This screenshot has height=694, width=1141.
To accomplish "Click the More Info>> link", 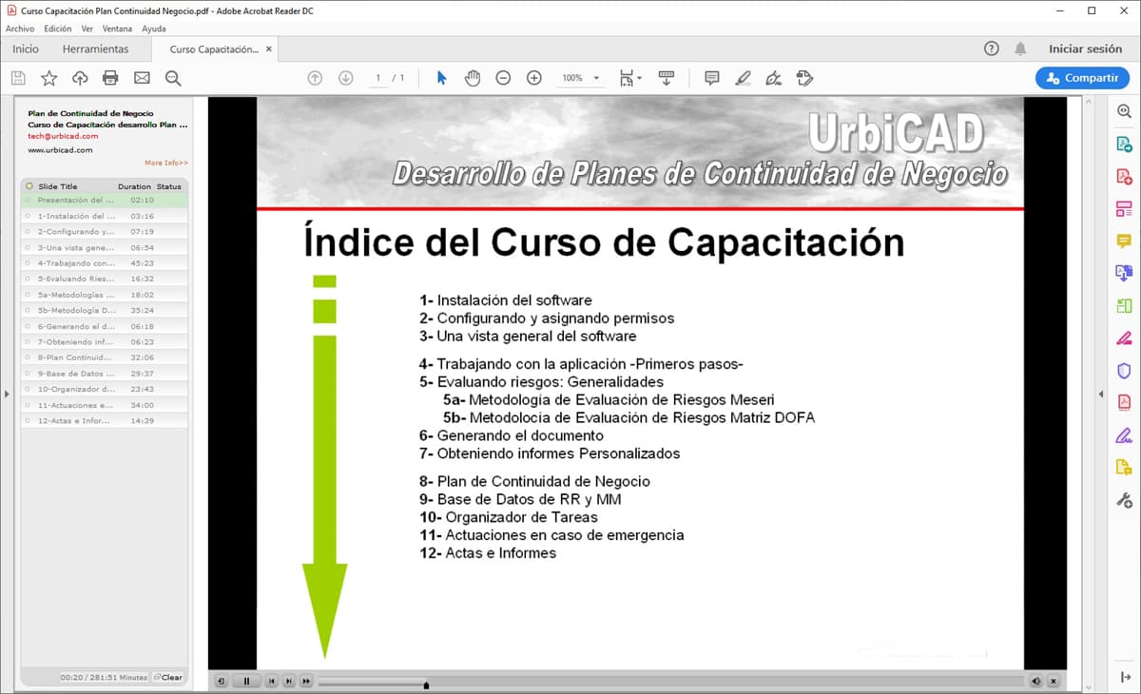I will coord(166,164).
